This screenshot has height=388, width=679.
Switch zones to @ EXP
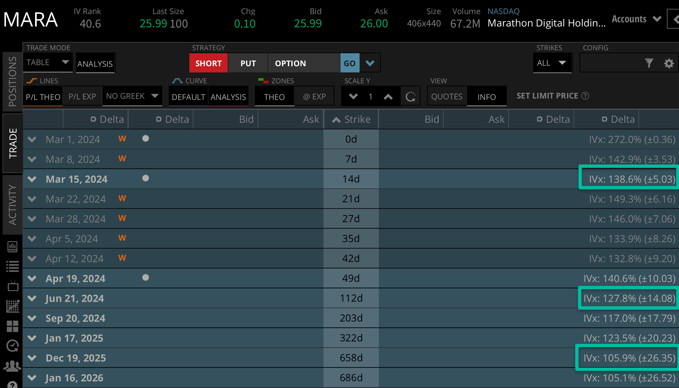click(314, 97)
